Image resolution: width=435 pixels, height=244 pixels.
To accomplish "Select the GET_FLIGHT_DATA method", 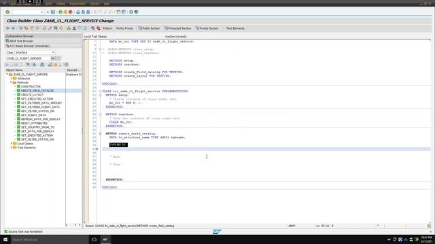I will click(33, 115).
